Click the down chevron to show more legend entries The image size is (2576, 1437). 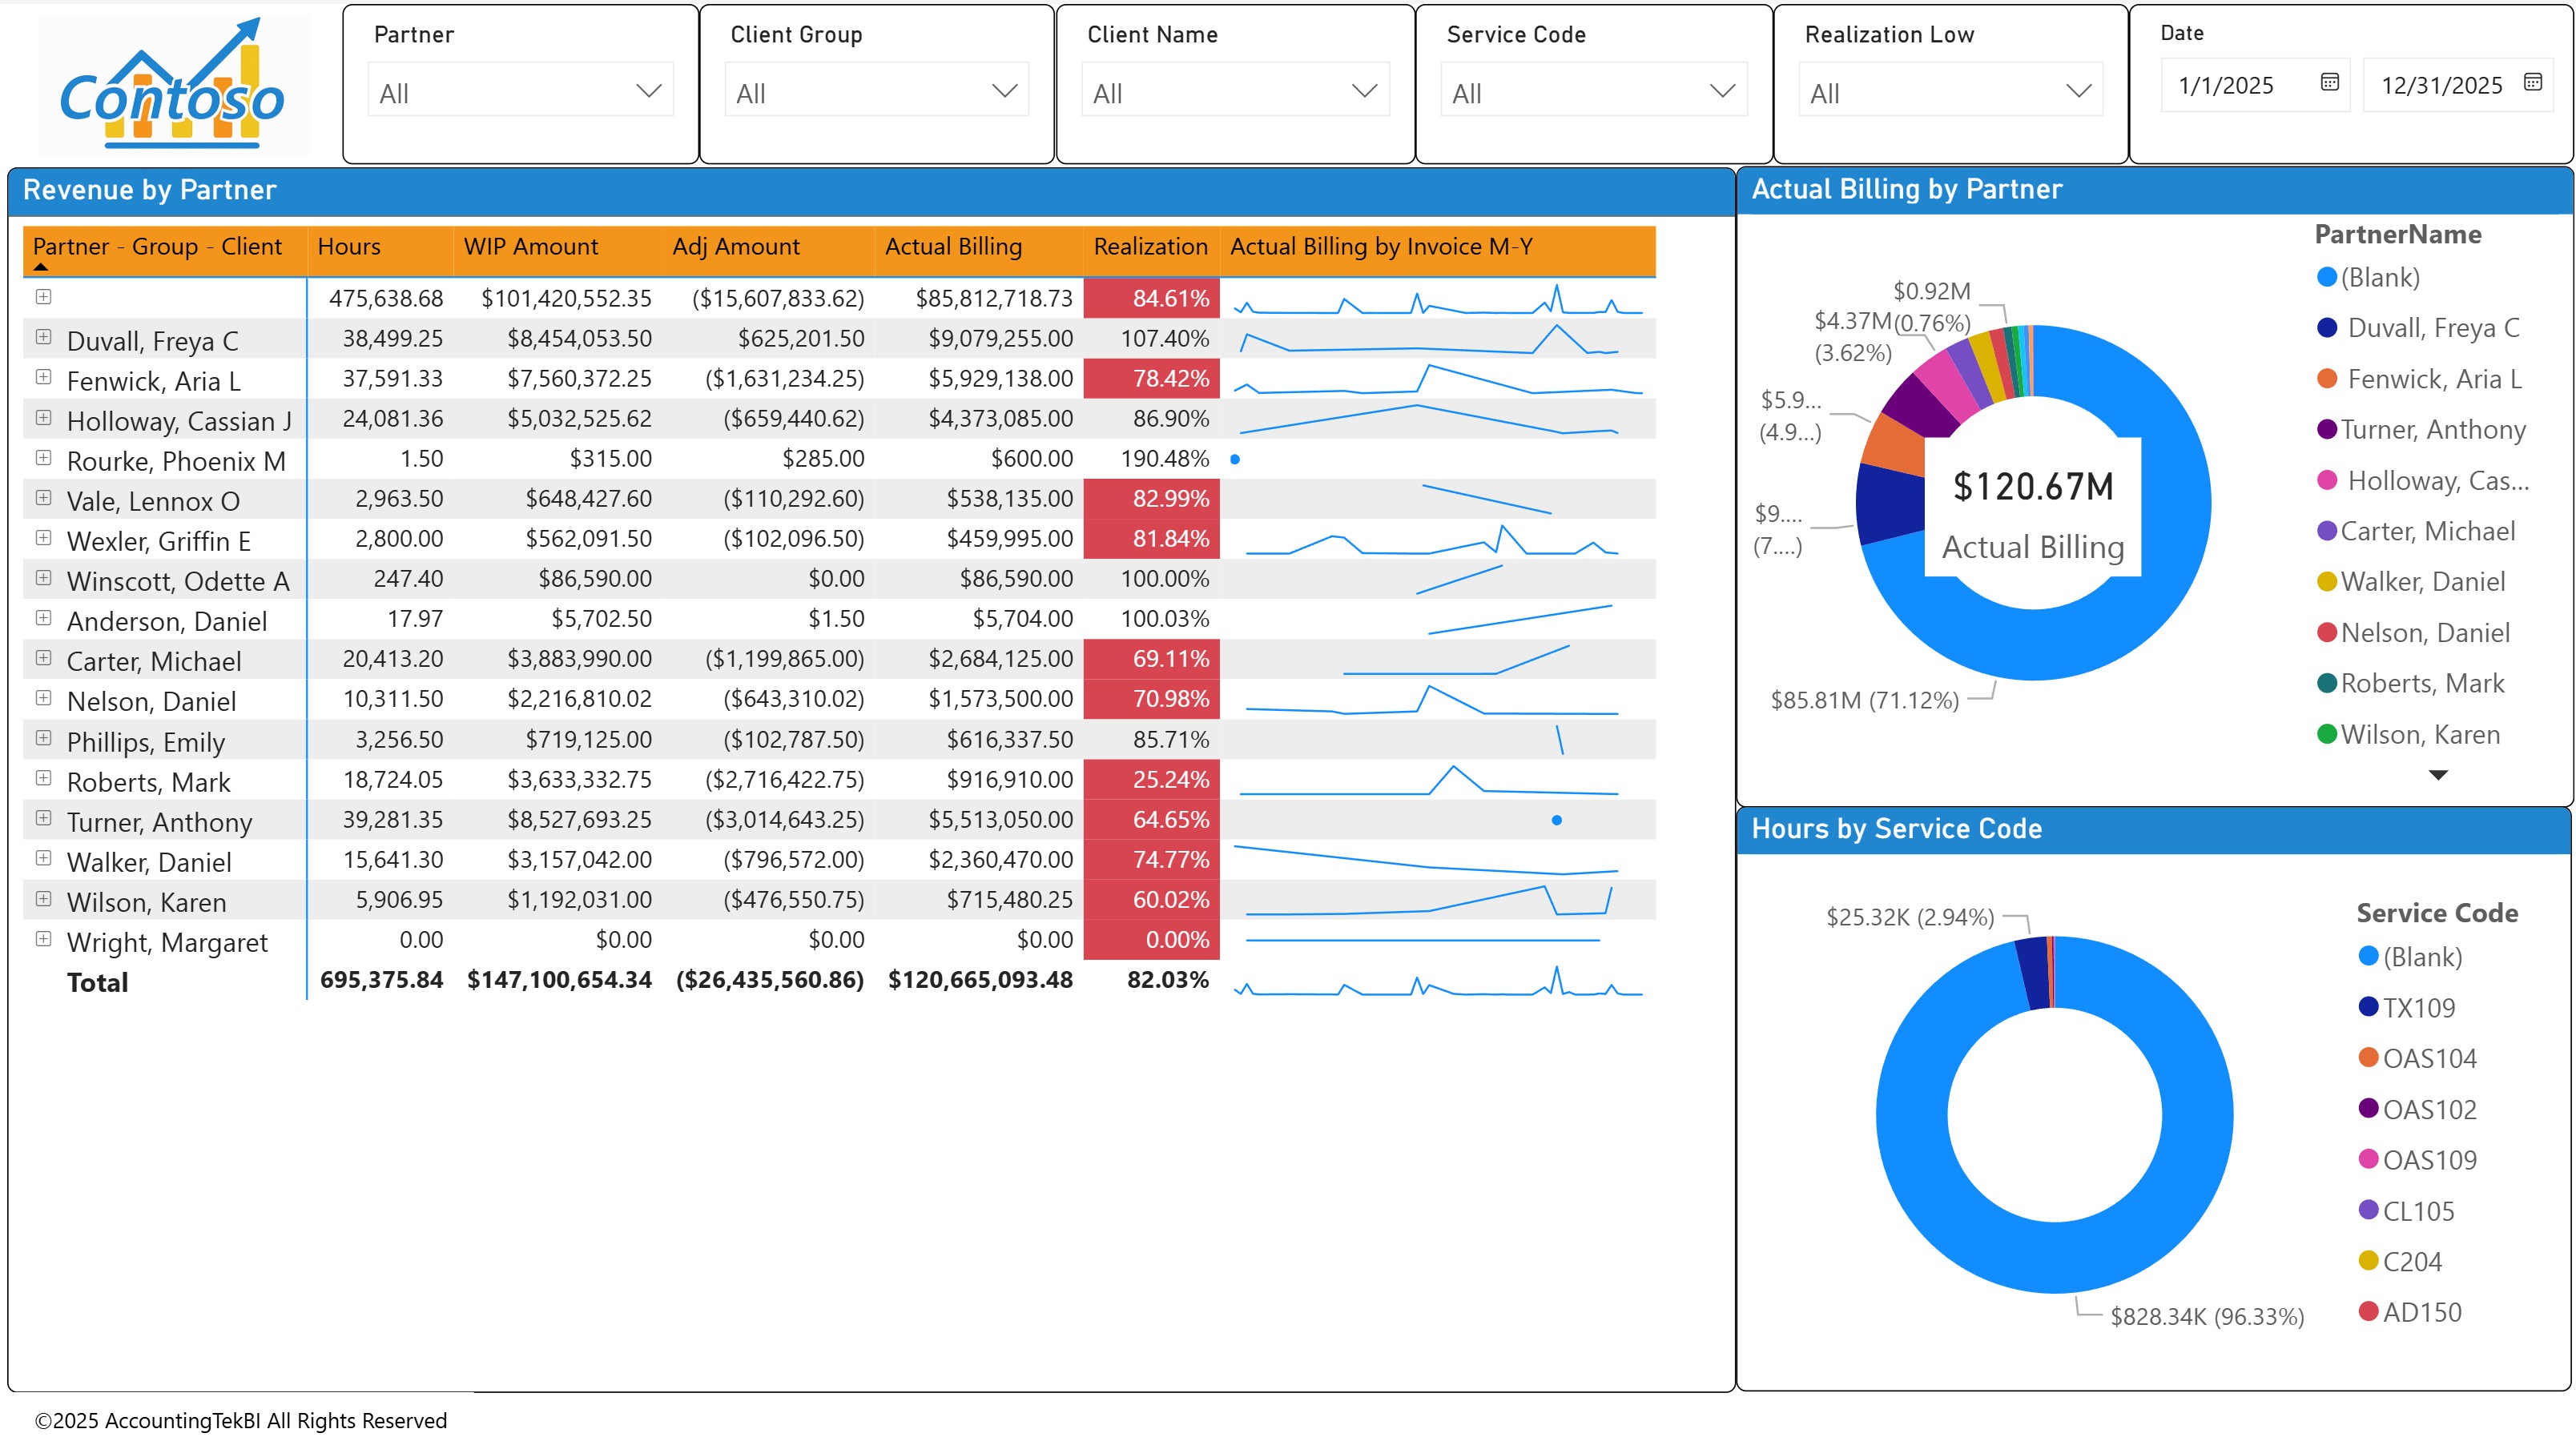point(2440,774)
